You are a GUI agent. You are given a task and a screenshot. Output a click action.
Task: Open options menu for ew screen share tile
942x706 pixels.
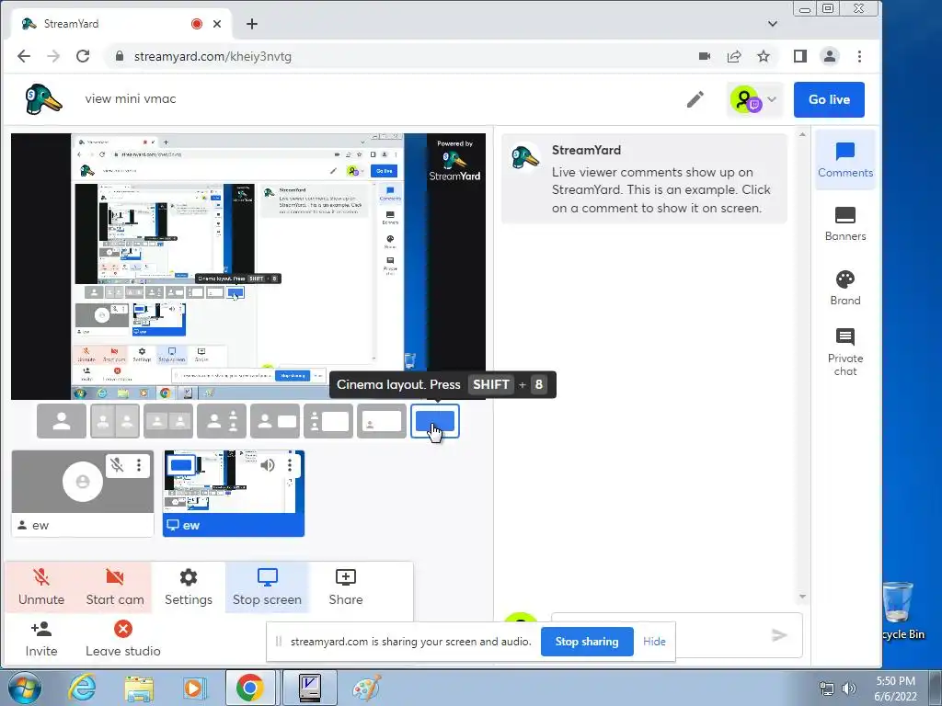click(290, 464)
